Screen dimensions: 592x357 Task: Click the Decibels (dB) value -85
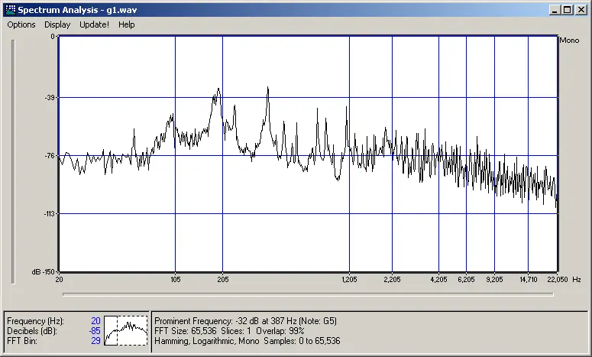[x=95, y=331]
